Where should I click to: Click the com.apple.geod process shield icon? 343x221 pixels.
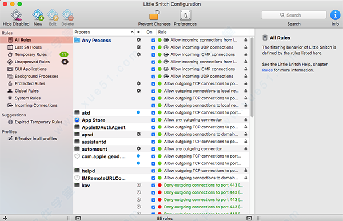point(77,156)
